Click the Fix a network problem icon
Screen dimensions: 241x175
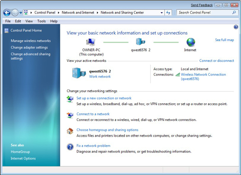tap(70, 147)
